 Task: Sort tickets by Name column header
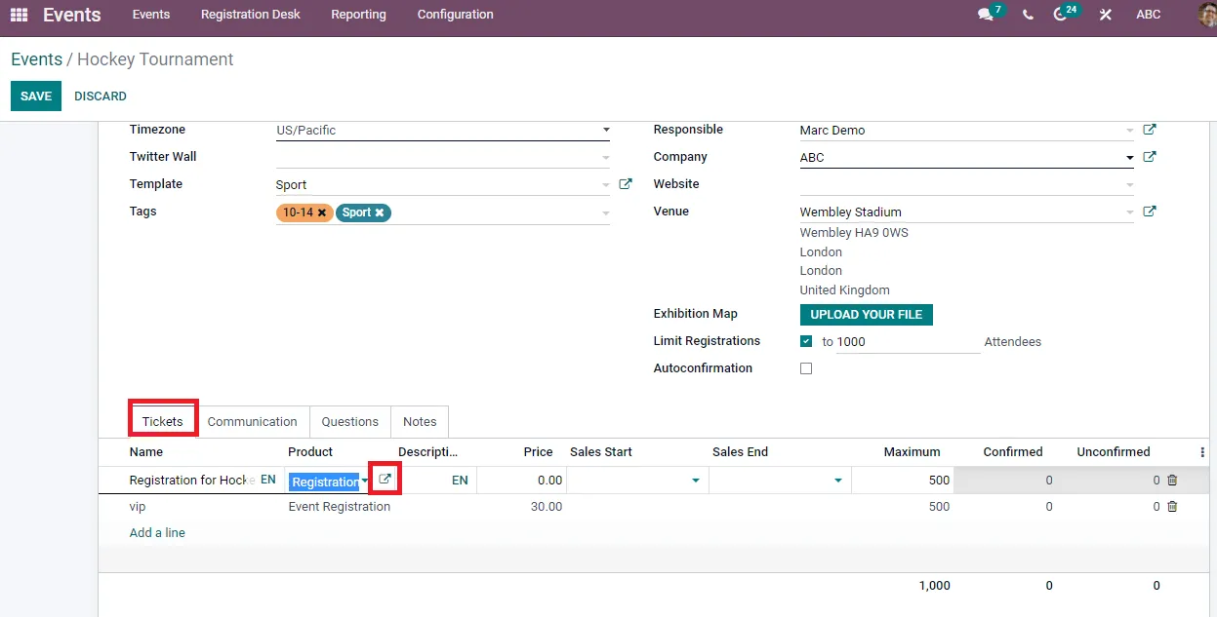coord(146,452)
